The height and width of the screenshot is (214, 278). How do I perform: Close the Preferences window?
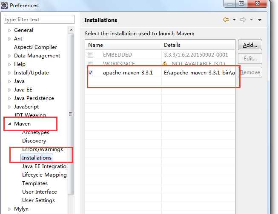point(257,3)
